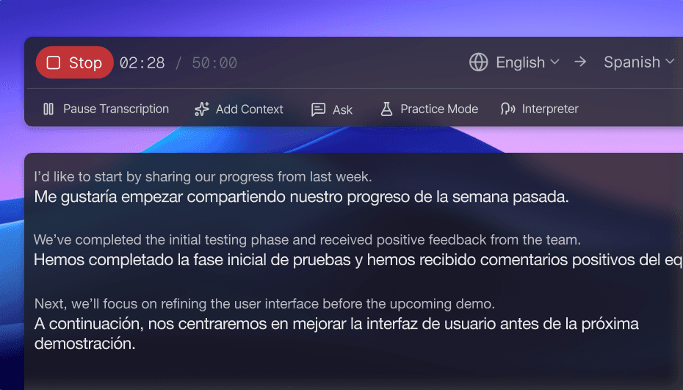Open the Spanish target language dropdown
This screenshot has width=683, height=390.
pyautogui.click(x=638, y=62)
